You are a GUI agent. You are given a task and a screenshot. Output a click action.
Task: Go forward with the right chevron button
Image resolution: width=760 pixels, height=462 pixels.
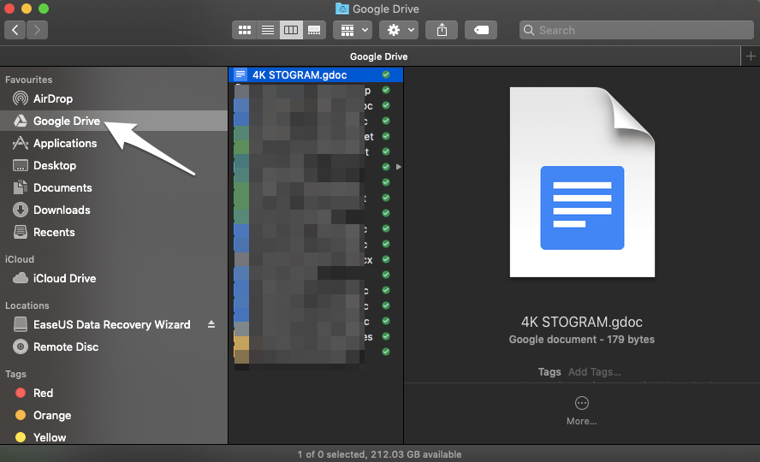point(37,30)
